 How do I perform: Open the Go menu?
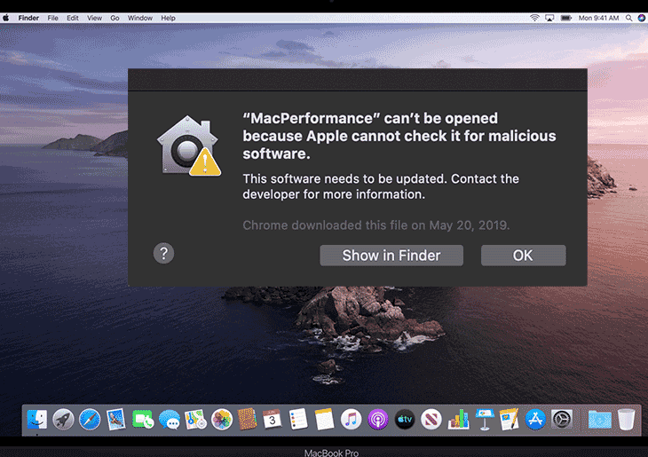tap(115, 18)
